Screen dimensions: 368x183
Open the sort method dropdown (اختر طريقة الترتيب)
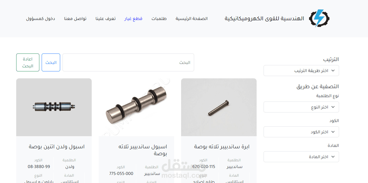(x=301, y=71)
